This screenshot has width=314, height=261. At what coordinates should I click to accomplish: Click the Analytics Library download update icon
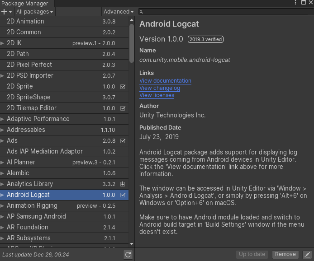click(123, 184)
